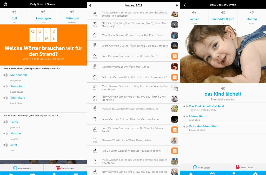This screenshot has height=175, width=266.
Task: Play pronunciation of Muschel
Action: click(5, 134)
